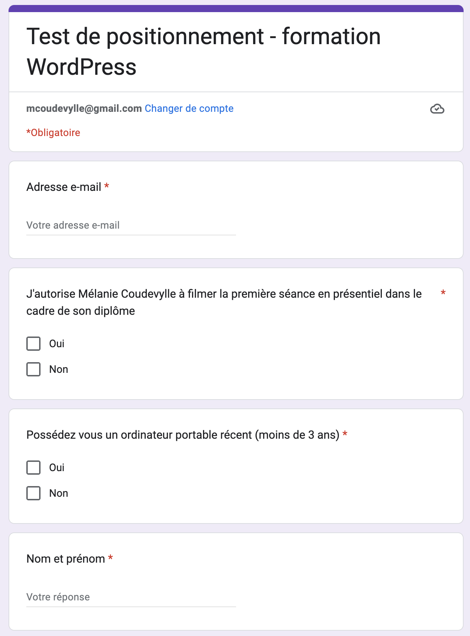This screenshot has width=470, height=636.
Task: Click the red asterisk next to "Nom et prénom"
Action: click(111, 558)
